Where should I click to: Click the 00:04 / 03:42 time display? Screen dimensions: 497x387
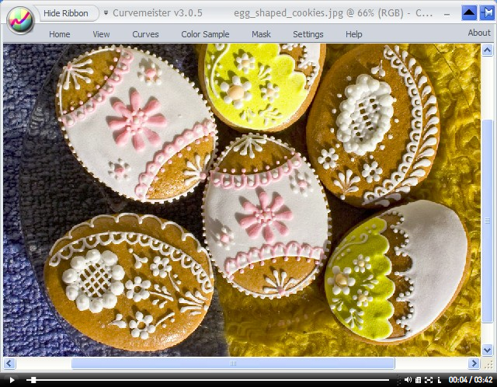471,380
